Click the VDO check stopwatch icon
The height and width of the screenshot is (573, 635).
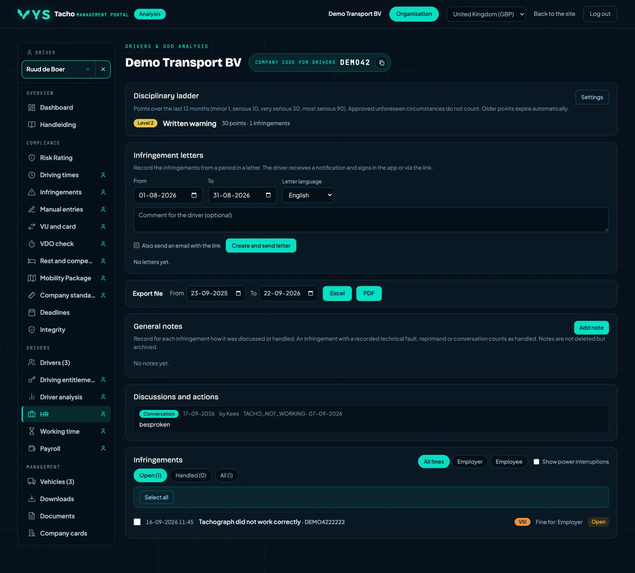click(32, 244)
